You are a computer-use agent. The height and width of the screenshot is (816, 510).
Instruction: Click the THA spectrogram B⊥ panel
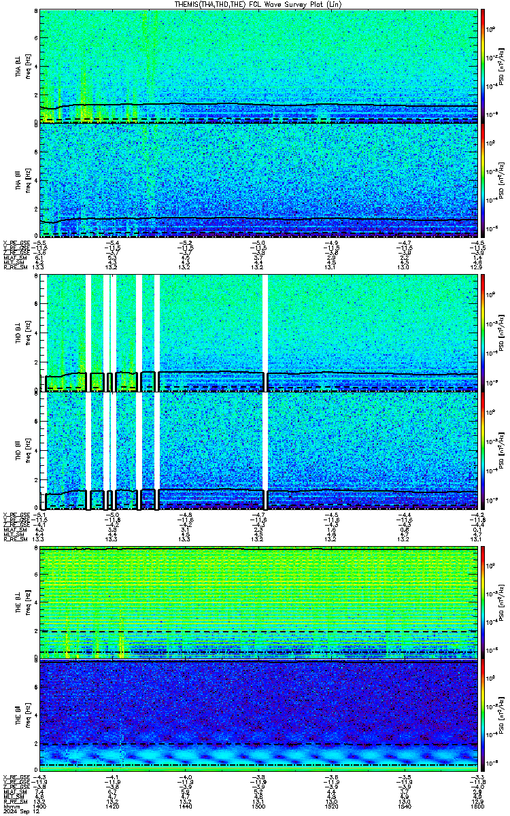coord(258,65)
